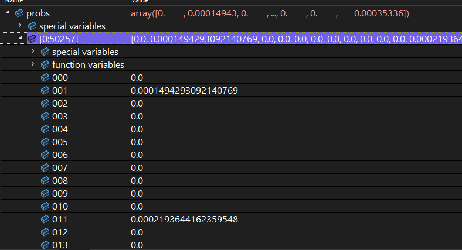
Task: Expand special variables under probs
Action: [20, 26]
